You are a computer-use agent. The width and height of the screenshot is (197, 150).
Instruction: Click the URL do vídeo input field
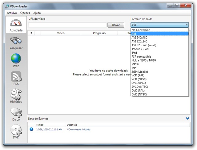pyautogui.click(x=67, y=25)
